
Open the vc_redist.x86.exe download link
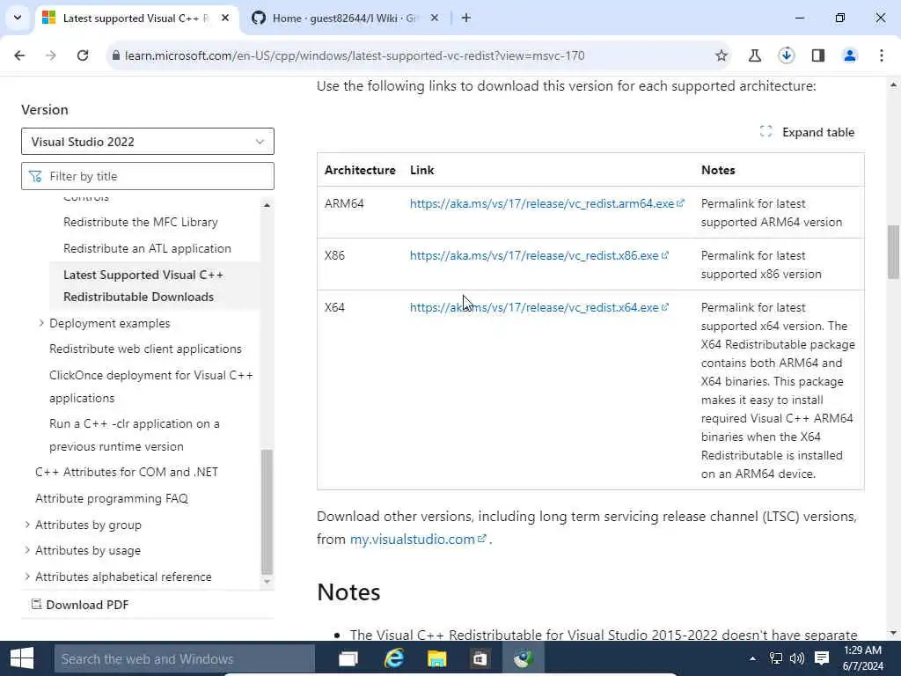(539, 255)
